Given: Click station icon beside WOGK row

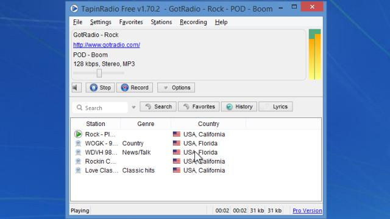Looking at the screenshot, I should point(78,144).
